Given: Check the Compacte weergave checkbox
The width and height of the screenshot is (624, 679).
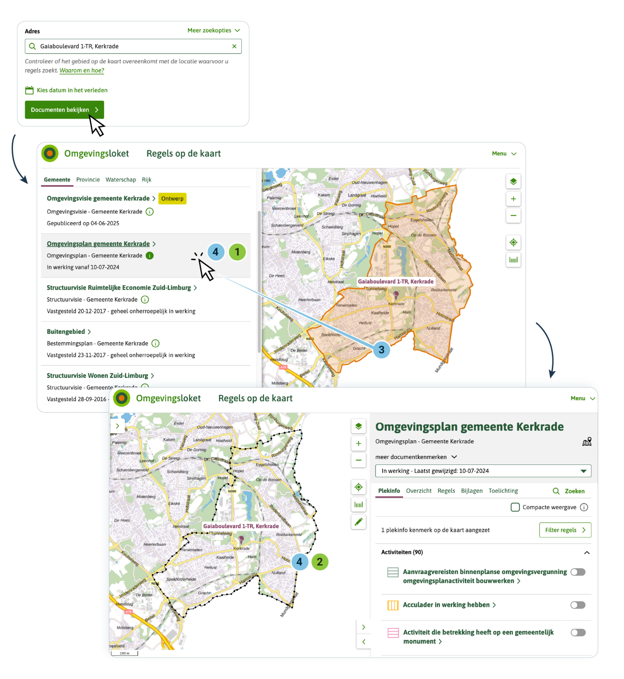Looking at the screenshot, I should coord(515,507).
